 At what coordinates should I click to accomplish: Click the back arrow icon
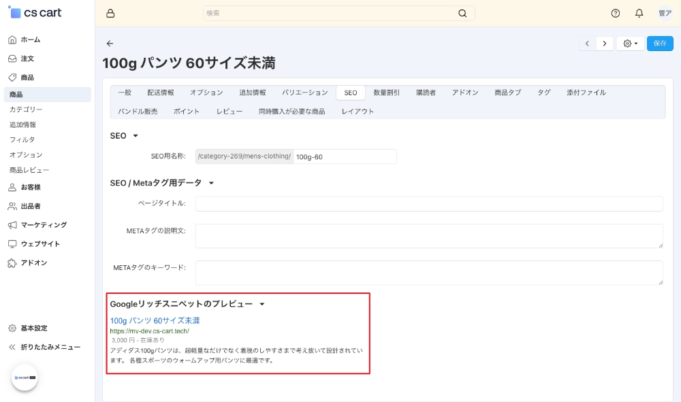(x=110, y=44)
